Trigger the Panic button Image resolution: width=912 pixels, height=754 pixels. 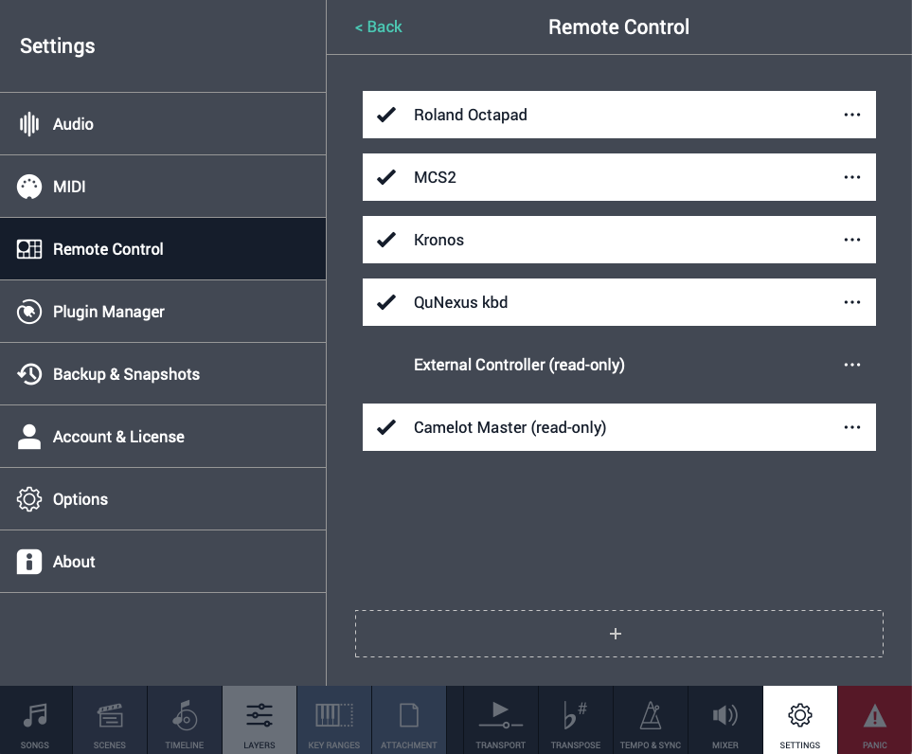click(873, 720)
